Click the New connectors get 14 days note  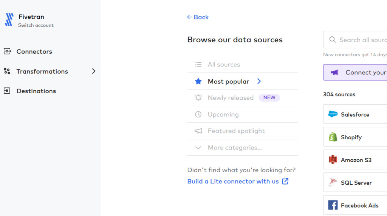pyautogui.click(x=355, y=55)
